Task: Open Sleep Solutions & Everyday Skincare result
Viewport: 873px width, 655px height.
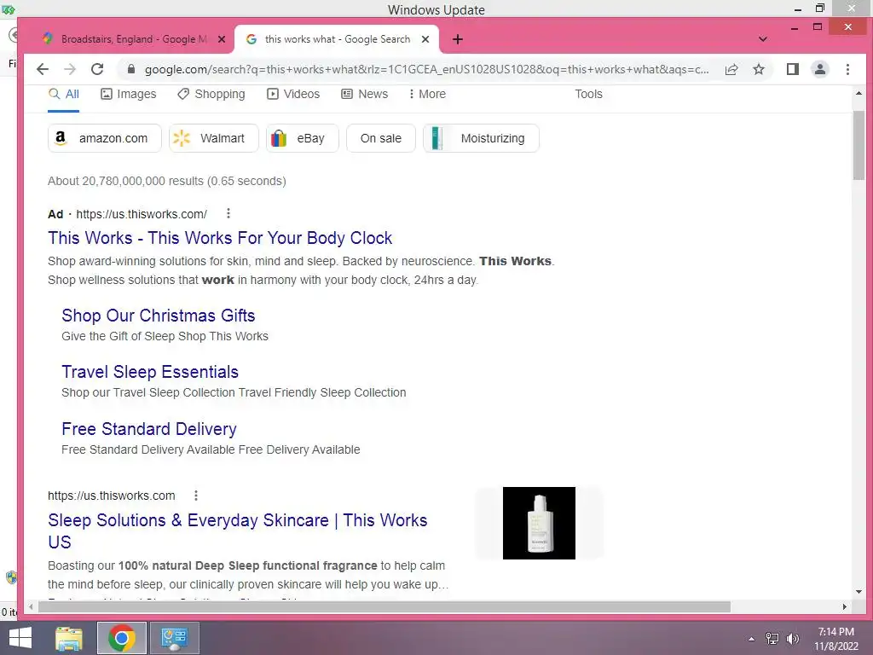Action: pos(238,530)
